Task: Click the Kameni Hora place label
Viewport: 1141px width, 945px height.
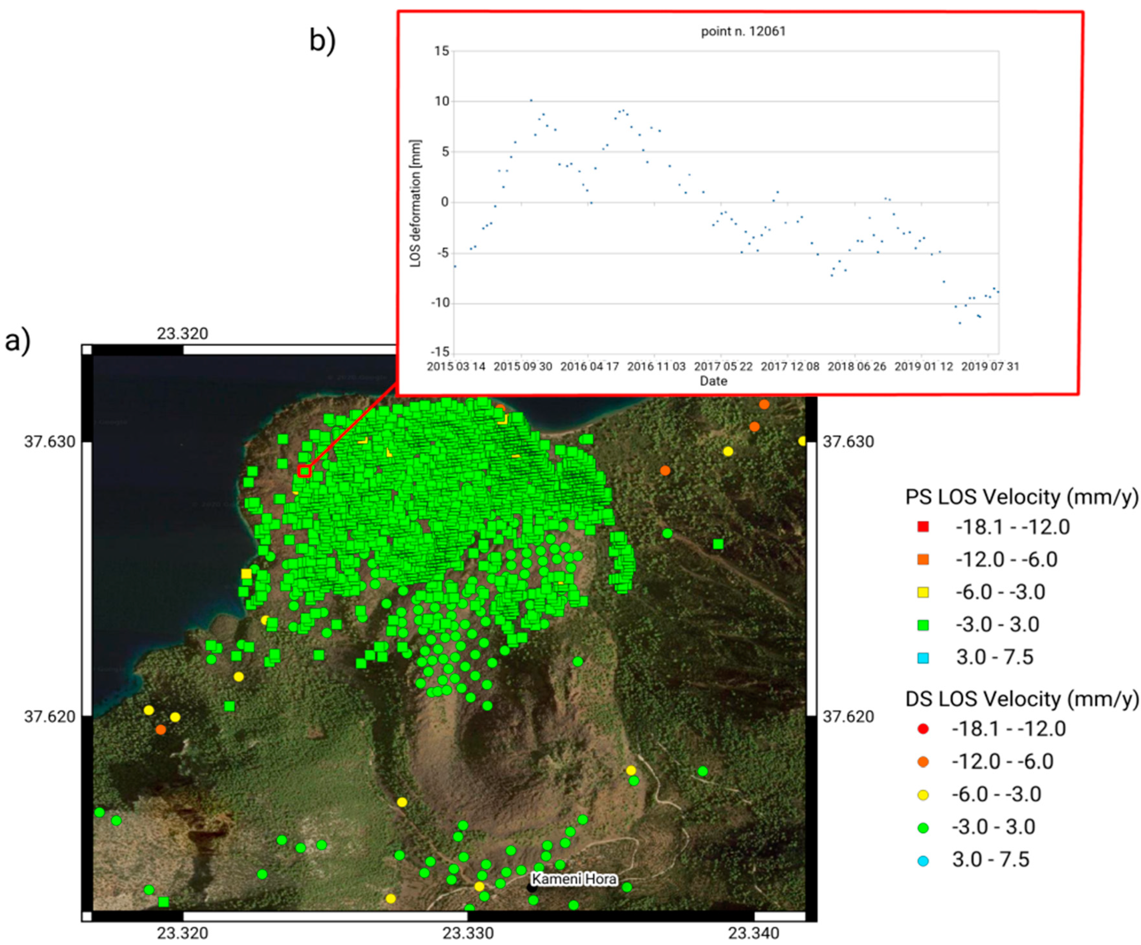Action: coord(574,879)
